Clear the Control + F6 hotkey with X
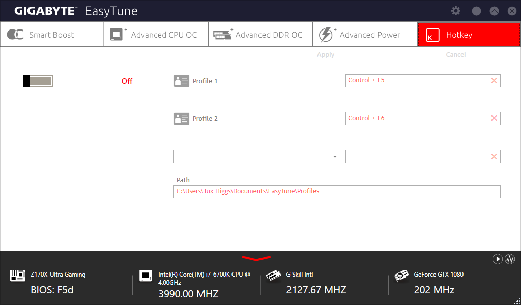This screenshot has width=521, height=305. [x=494, y=118]
